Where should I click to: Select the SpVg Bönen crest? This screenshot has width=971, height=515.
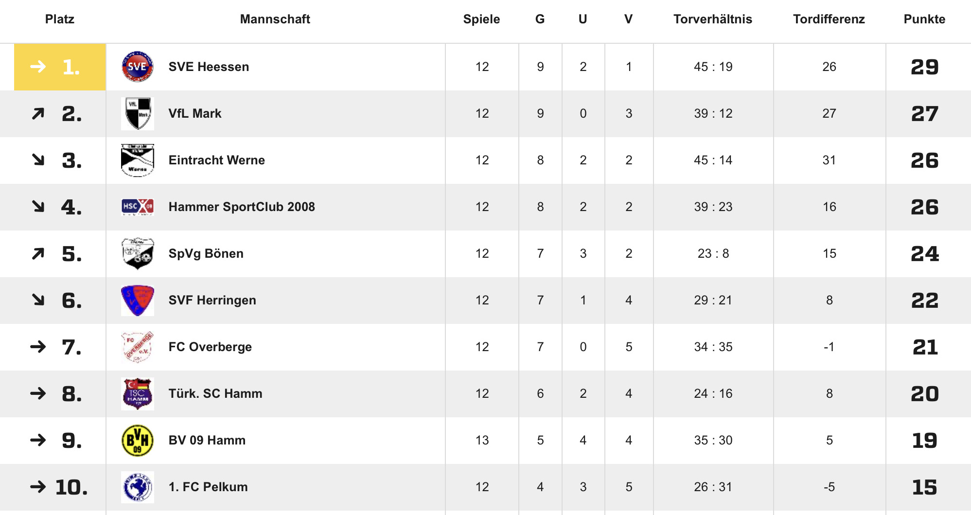click(x=138, y=253)
